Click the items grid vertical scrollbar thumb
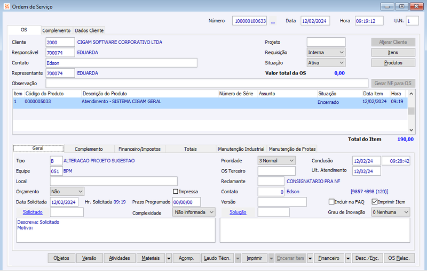This screenshot has height=271, width=427. (x=411, y=111)
